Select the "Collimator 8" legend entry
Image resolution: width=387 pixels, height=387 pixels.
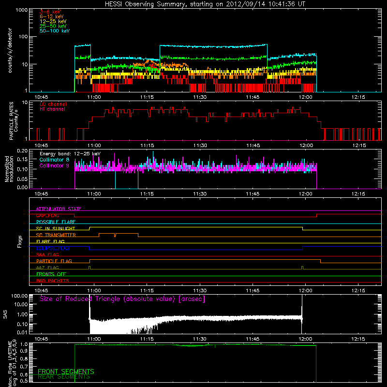(x=54, y=160)
